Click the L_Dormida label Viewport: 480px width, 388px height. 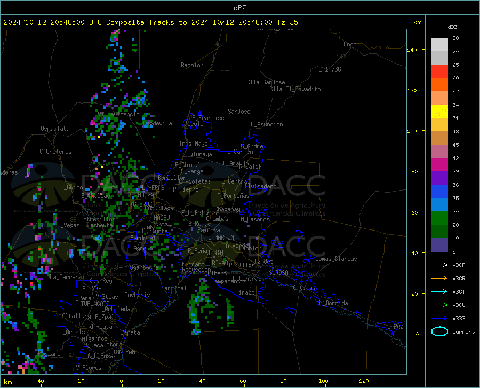coord(333,303)
